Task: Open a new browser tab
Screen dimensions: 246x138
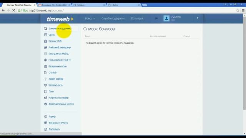Action: point(145,5)
